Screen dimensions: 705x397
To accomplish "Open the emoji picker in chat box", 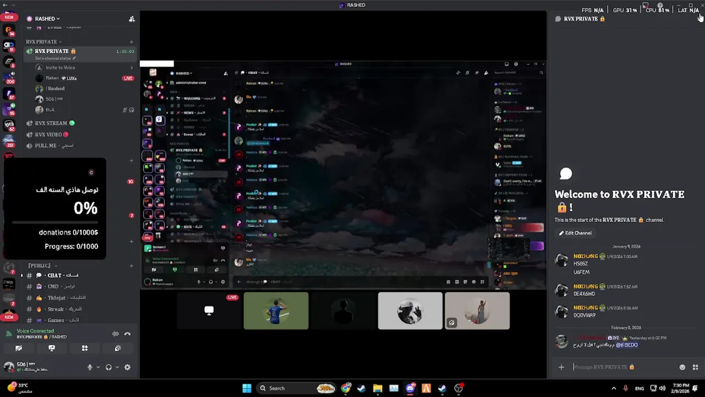I will coord(682,367).
